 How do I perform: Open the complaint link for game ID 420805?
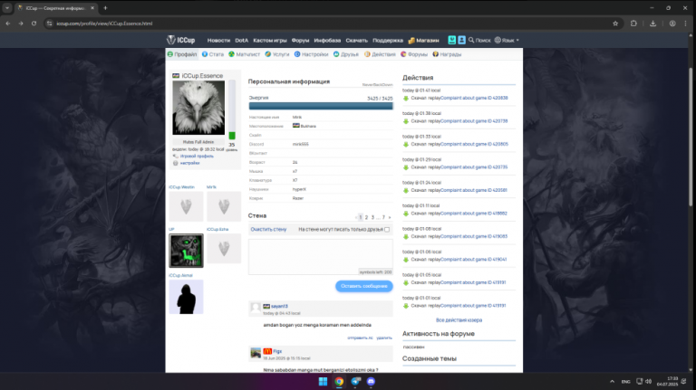[474, 144]
